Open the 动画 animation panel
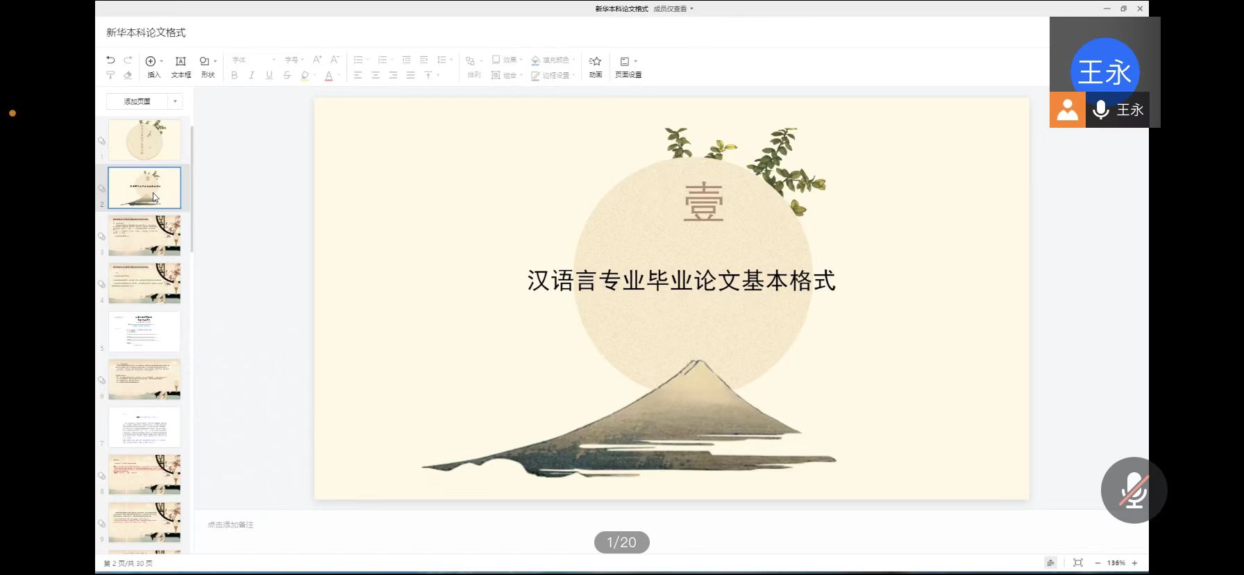 coord(595,67)
